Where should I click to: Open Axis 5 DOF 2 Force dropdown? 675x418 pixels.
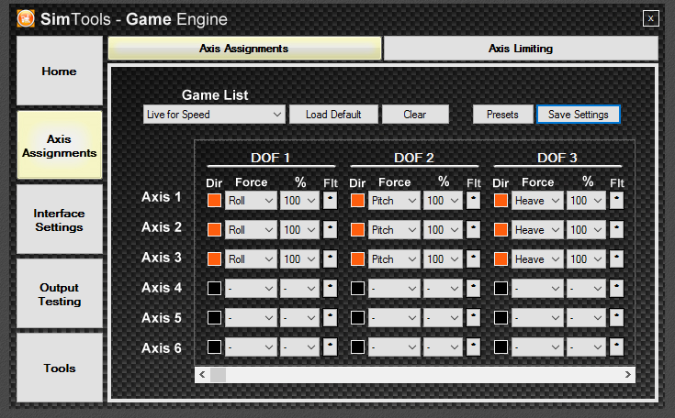click(394, 317)
